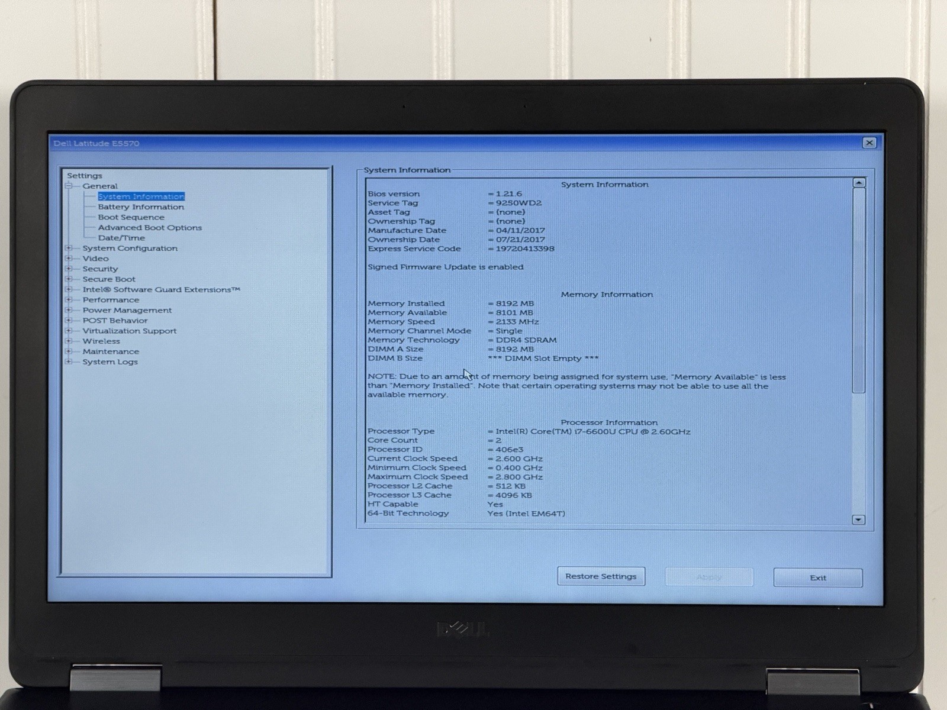
Task: Open Advanced Boot Options
Action: [150, 228]
